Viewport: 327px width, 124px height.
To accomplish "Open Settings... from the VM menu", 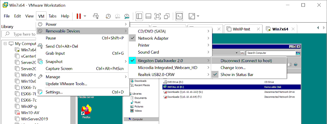I will [x=83, y=92].
